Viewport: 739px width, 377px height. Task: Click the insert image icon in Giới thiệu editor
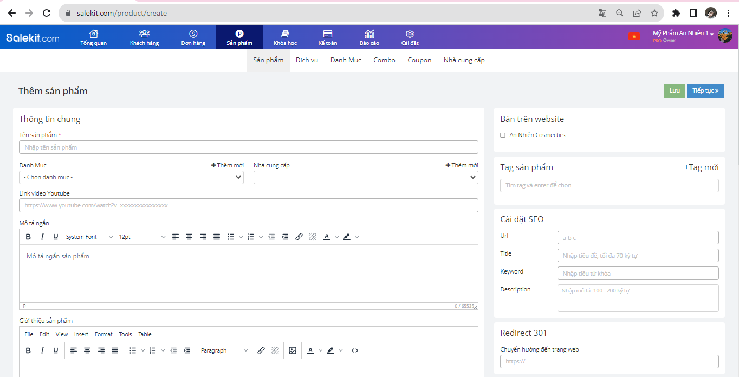[293, 350]
